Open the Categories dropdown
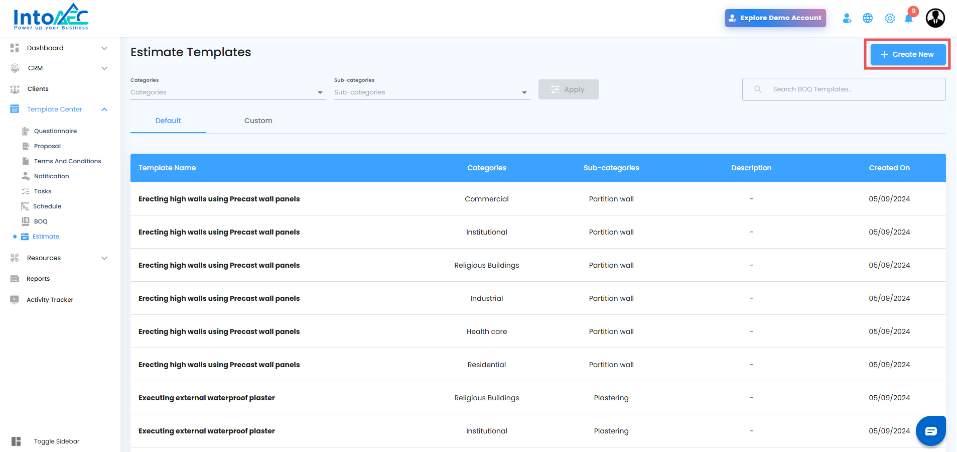The width and height of the screenshot is (957, 452). tap(228, 92)
